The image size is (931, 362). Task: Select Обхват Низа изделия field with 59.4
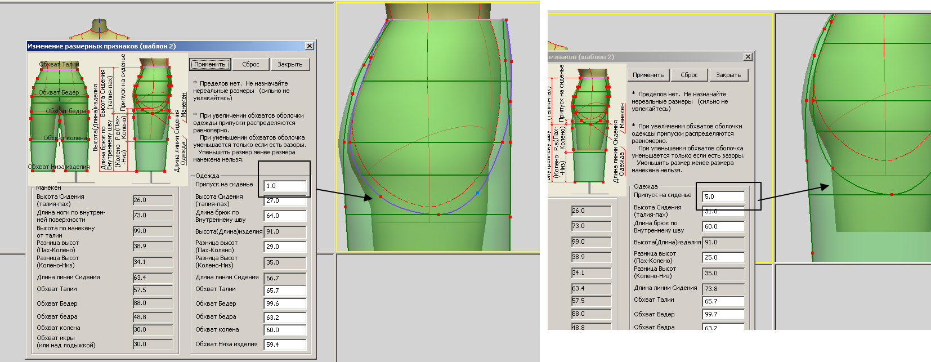(285, 345)
